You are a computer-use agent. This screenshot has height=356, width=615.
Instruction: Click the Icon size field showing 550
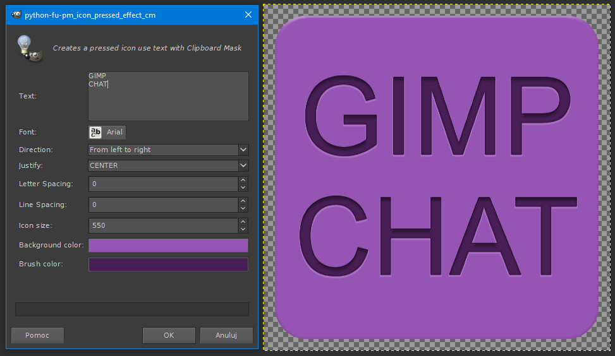(x=163, y=225)
